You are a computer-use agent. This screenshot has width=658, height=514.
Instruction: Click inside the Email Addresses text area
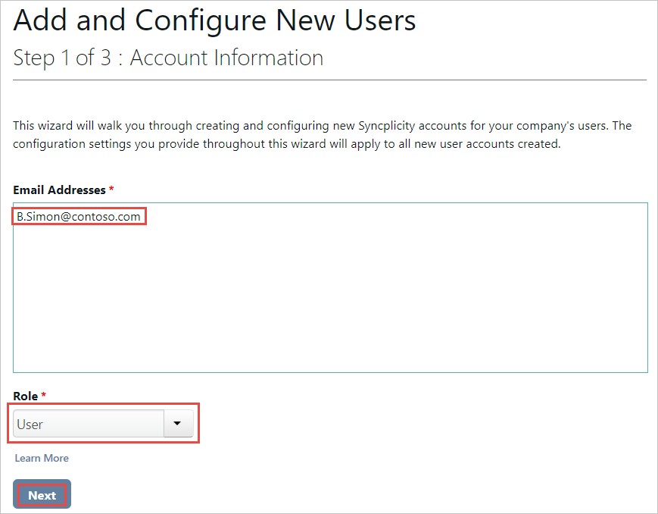(330, 288)
